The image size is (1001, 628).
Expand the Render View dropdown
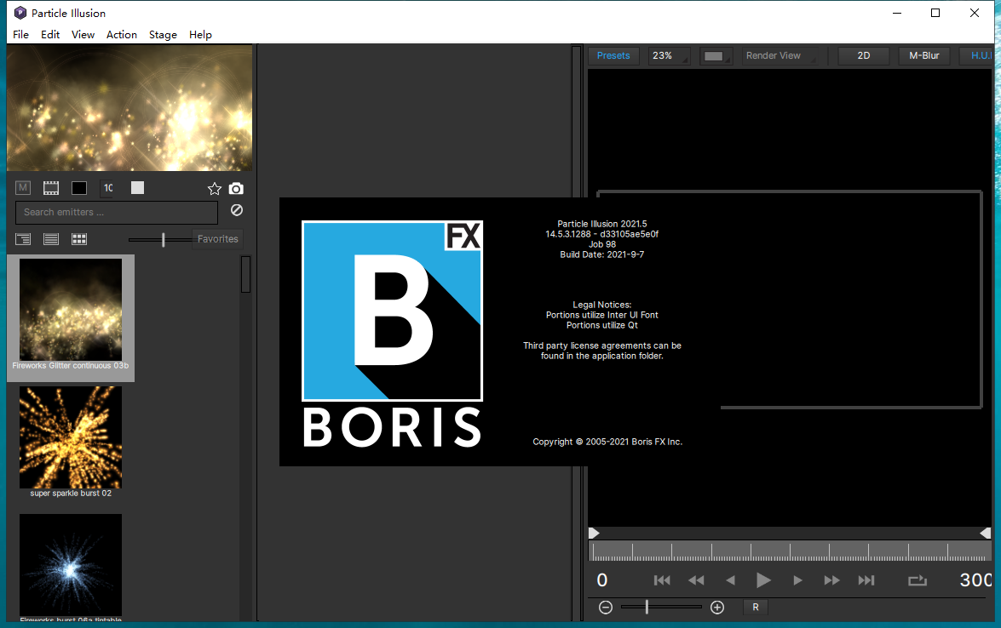coord(778,55)
